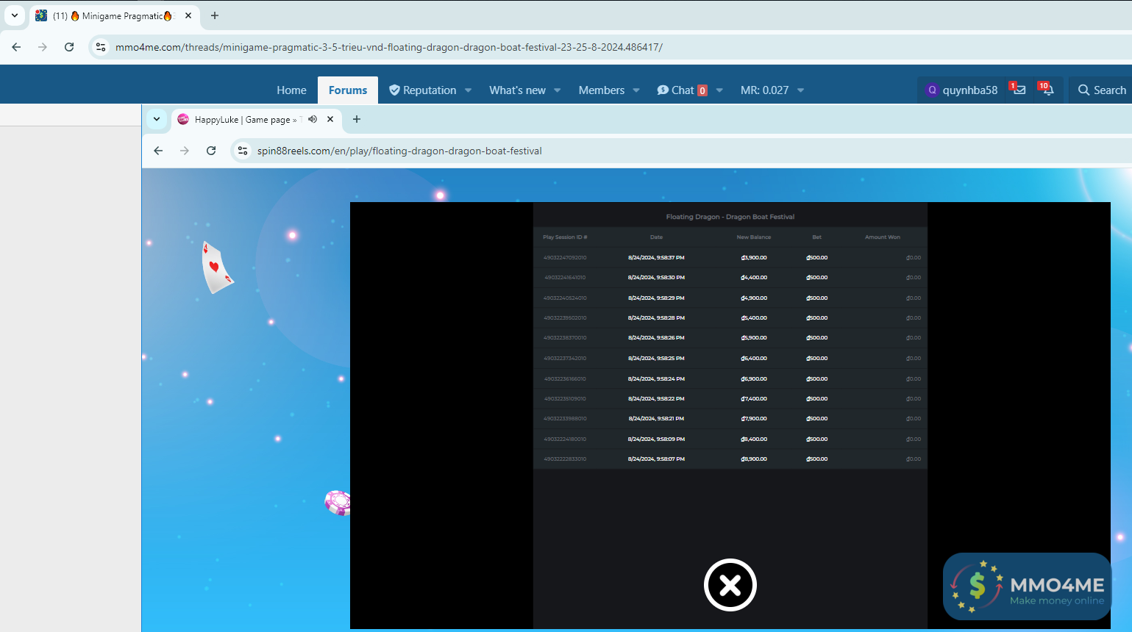Click the Date column header

(656, 237)
